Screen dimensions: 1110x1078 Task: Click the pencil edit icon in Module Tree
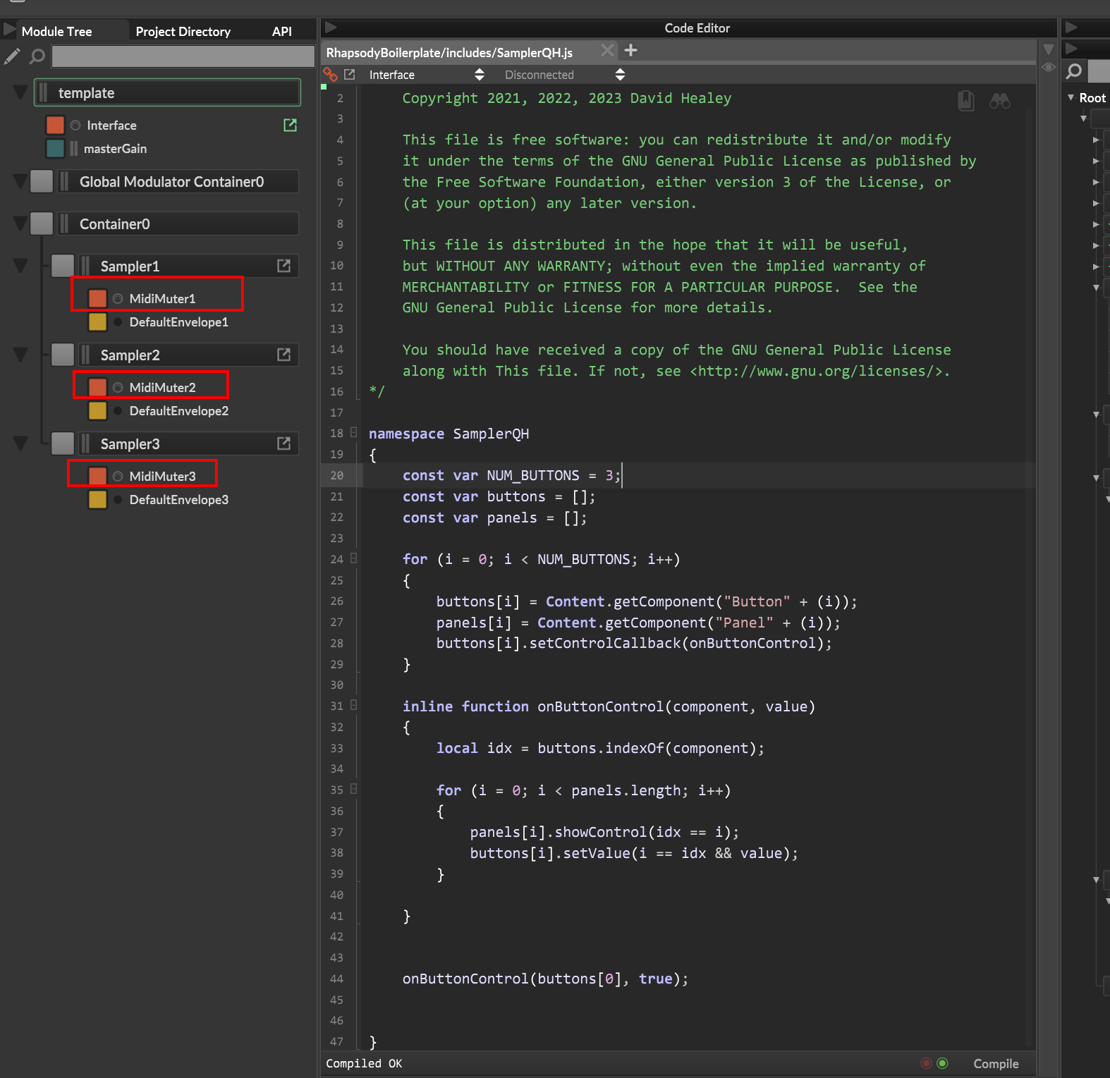coord(12,56)
